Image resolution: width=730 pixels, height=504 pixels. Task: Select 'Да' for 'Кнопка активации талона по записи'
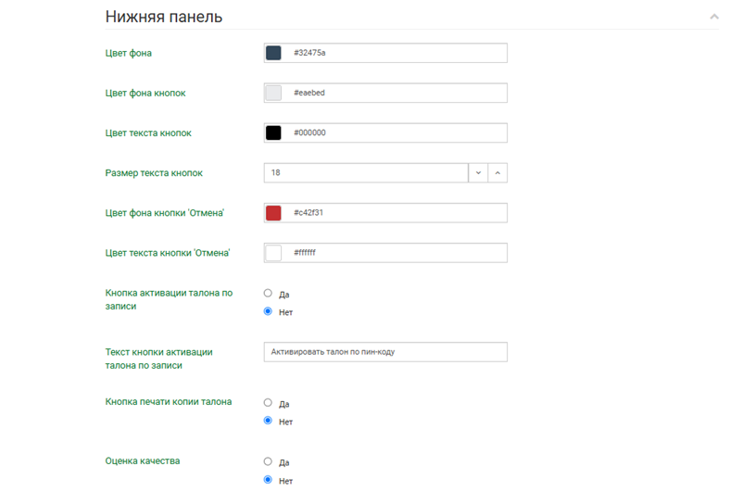point(269,294)
